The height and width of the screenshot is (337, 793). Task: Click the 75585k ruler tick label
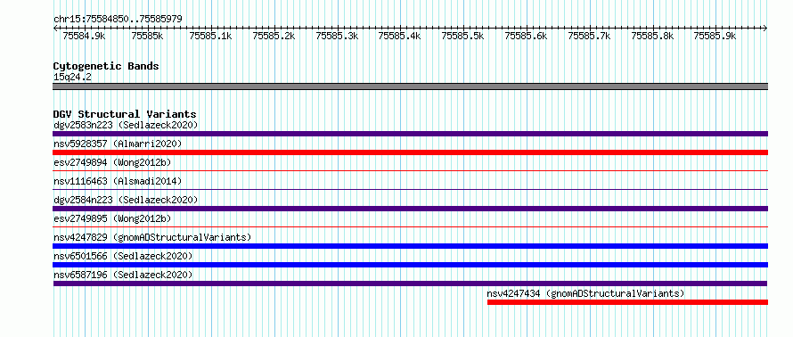147,36
